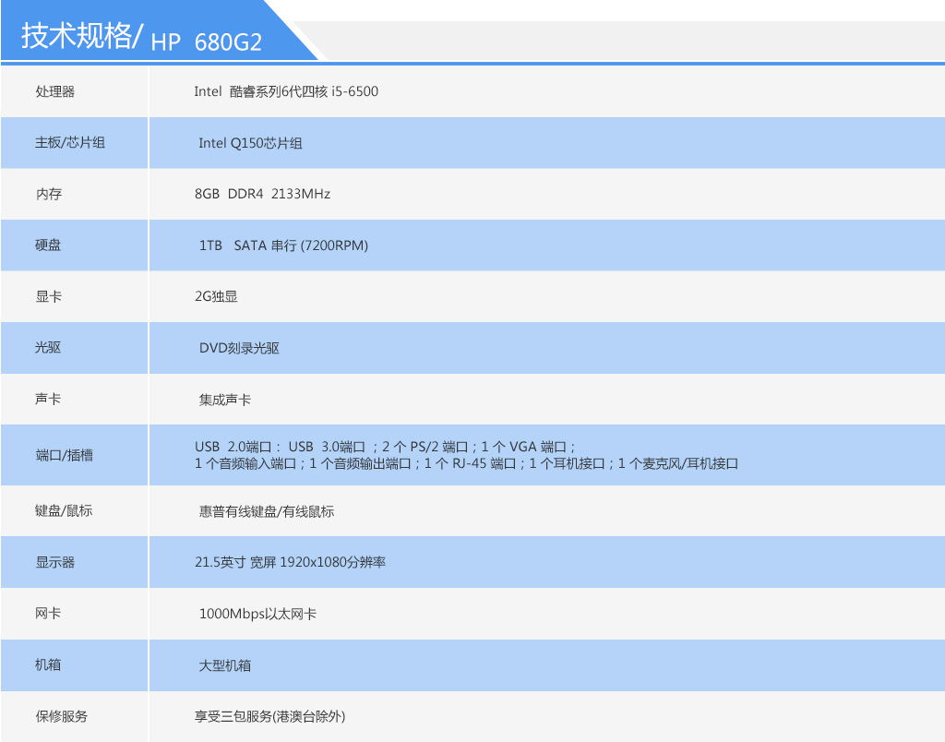Select the '保修服务' row label
Image resolution: width=945 pixels, height=742 pixels.
pyautogui.click(x=62, y=717)
